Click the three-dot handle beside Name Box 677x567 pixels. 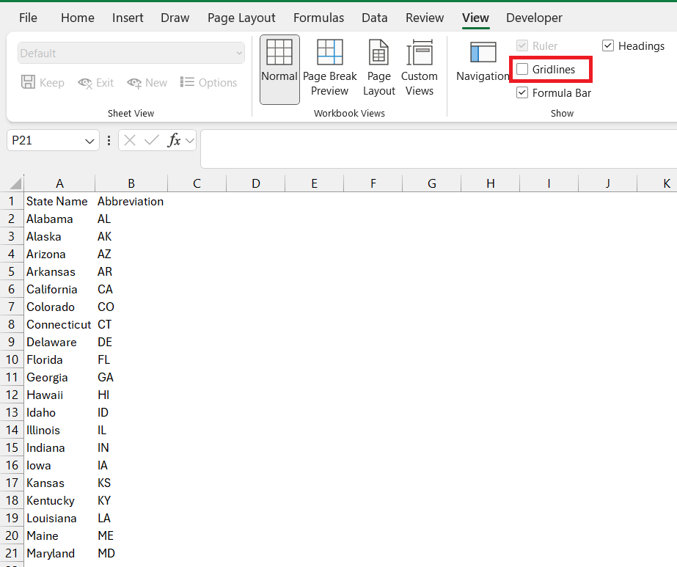click(x=109, y=140)
